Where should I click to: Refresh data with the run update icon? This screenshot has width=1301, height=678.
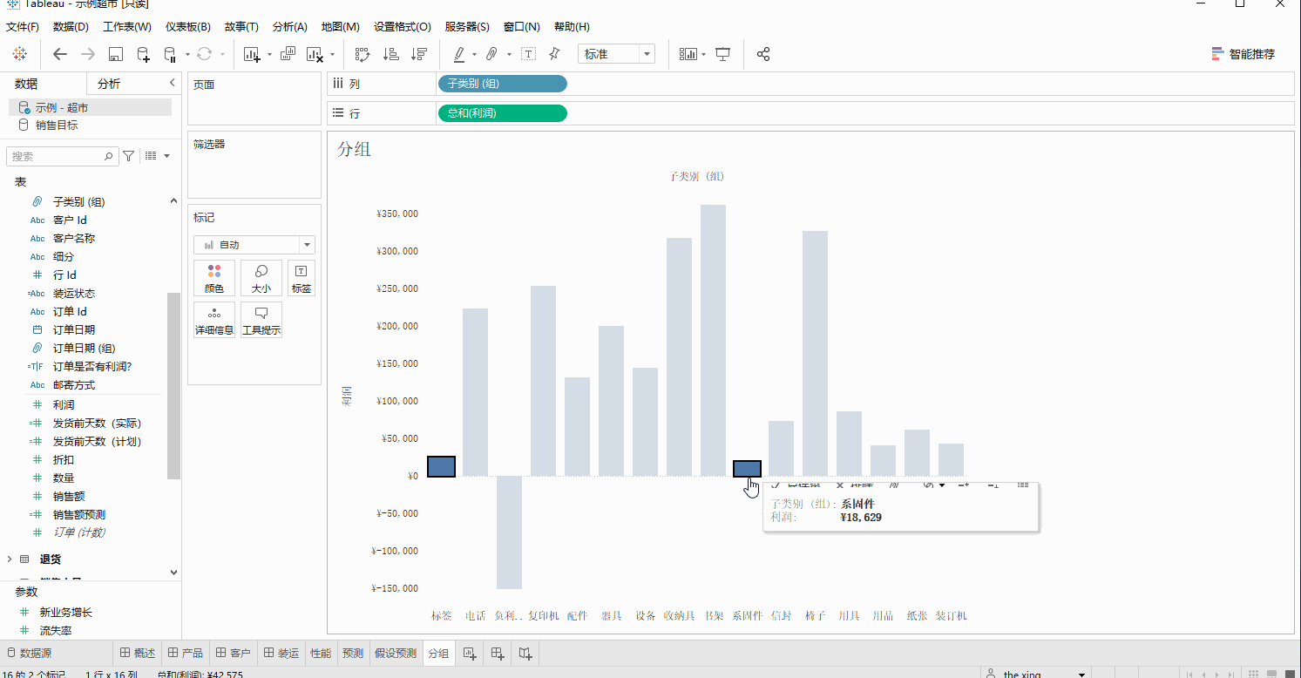coord(204,54)
